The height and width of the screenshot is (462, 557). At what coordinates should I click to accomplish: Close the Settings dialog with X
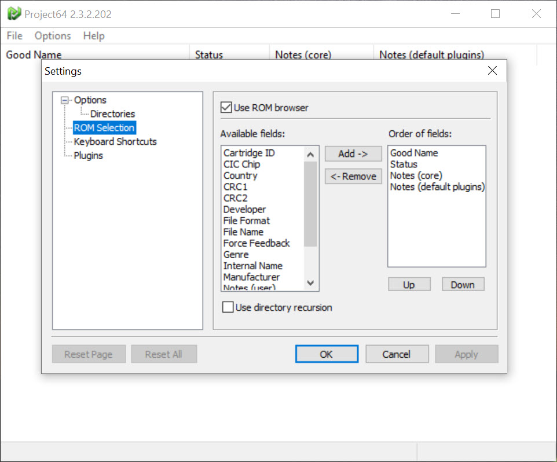tap(492, 70)
